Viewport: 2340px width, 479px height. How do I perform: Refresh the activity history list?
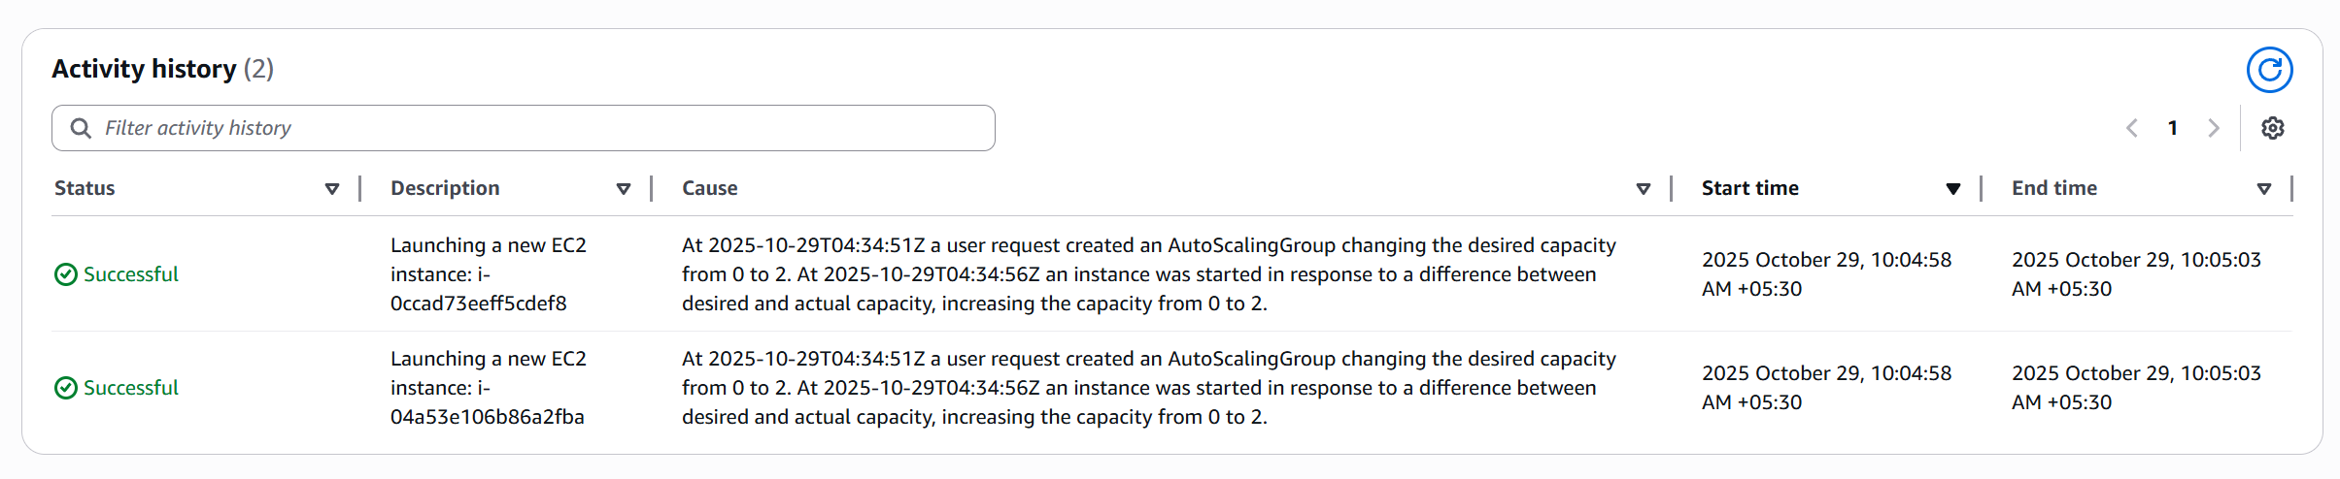tap(2269, 70)
